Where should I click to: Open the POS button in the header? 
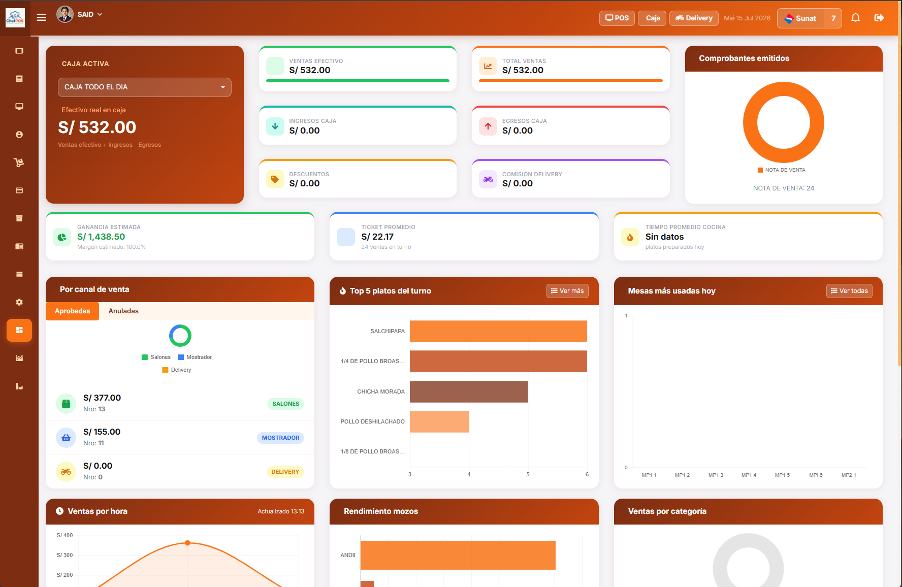tap(617, 18)
